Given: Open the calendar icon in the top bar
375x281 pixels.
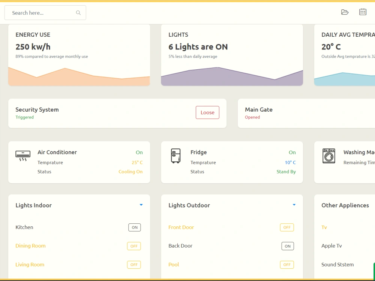Looking at the screenshot, I should coord(363,12).
